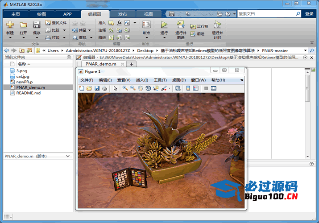
Task: Open the 工具(T) menu in Figure 1
Action: (160, 80)
